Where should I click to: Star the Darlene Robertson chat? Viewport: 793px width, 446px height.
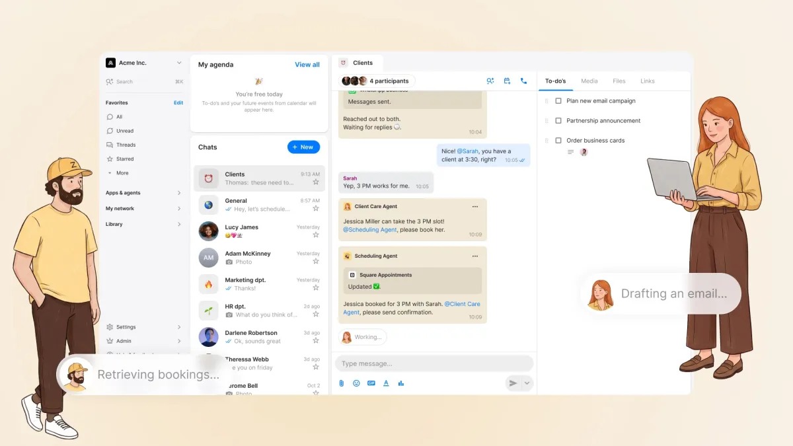[316, 341]
